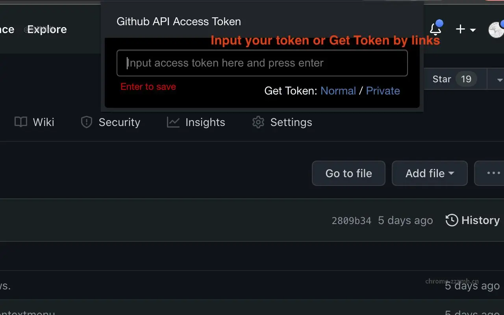Click the Security shield icon
The height and width of the screenshot is (315, 504).
[x=86, y=122]
